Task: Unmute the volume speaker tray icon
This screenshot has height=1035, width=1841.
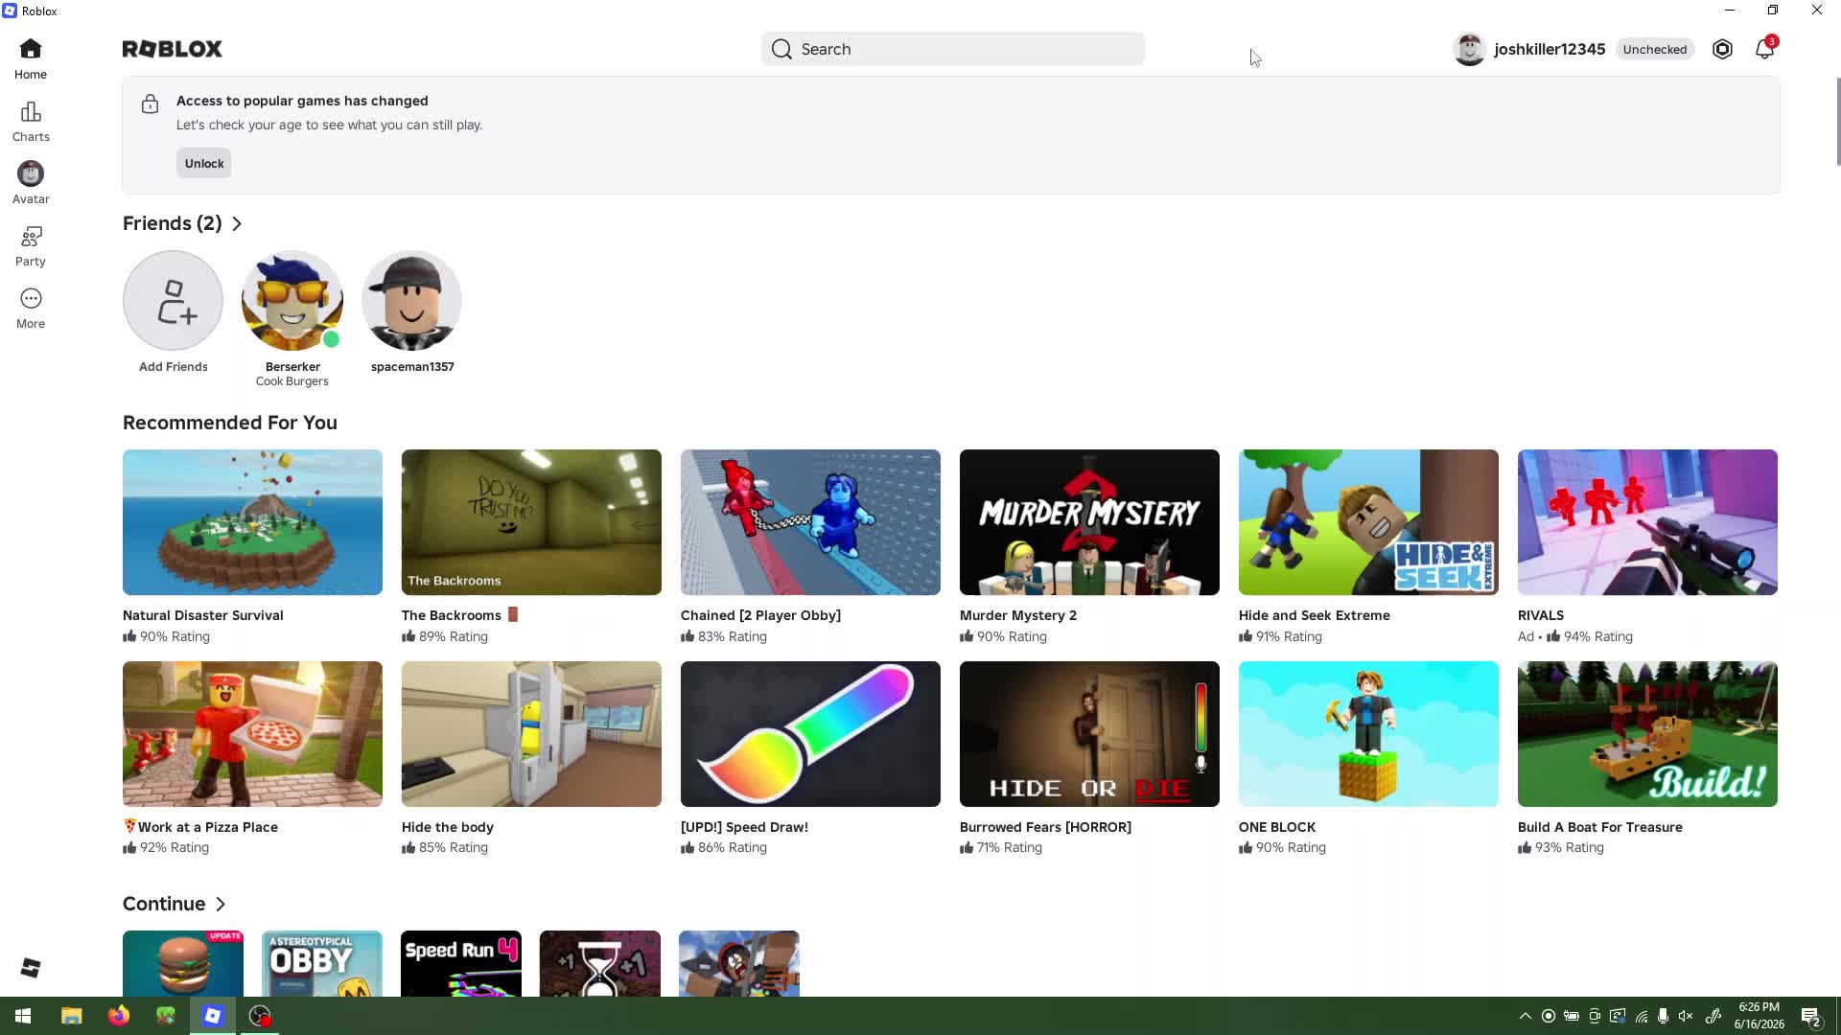Action: (1686, 1016)
